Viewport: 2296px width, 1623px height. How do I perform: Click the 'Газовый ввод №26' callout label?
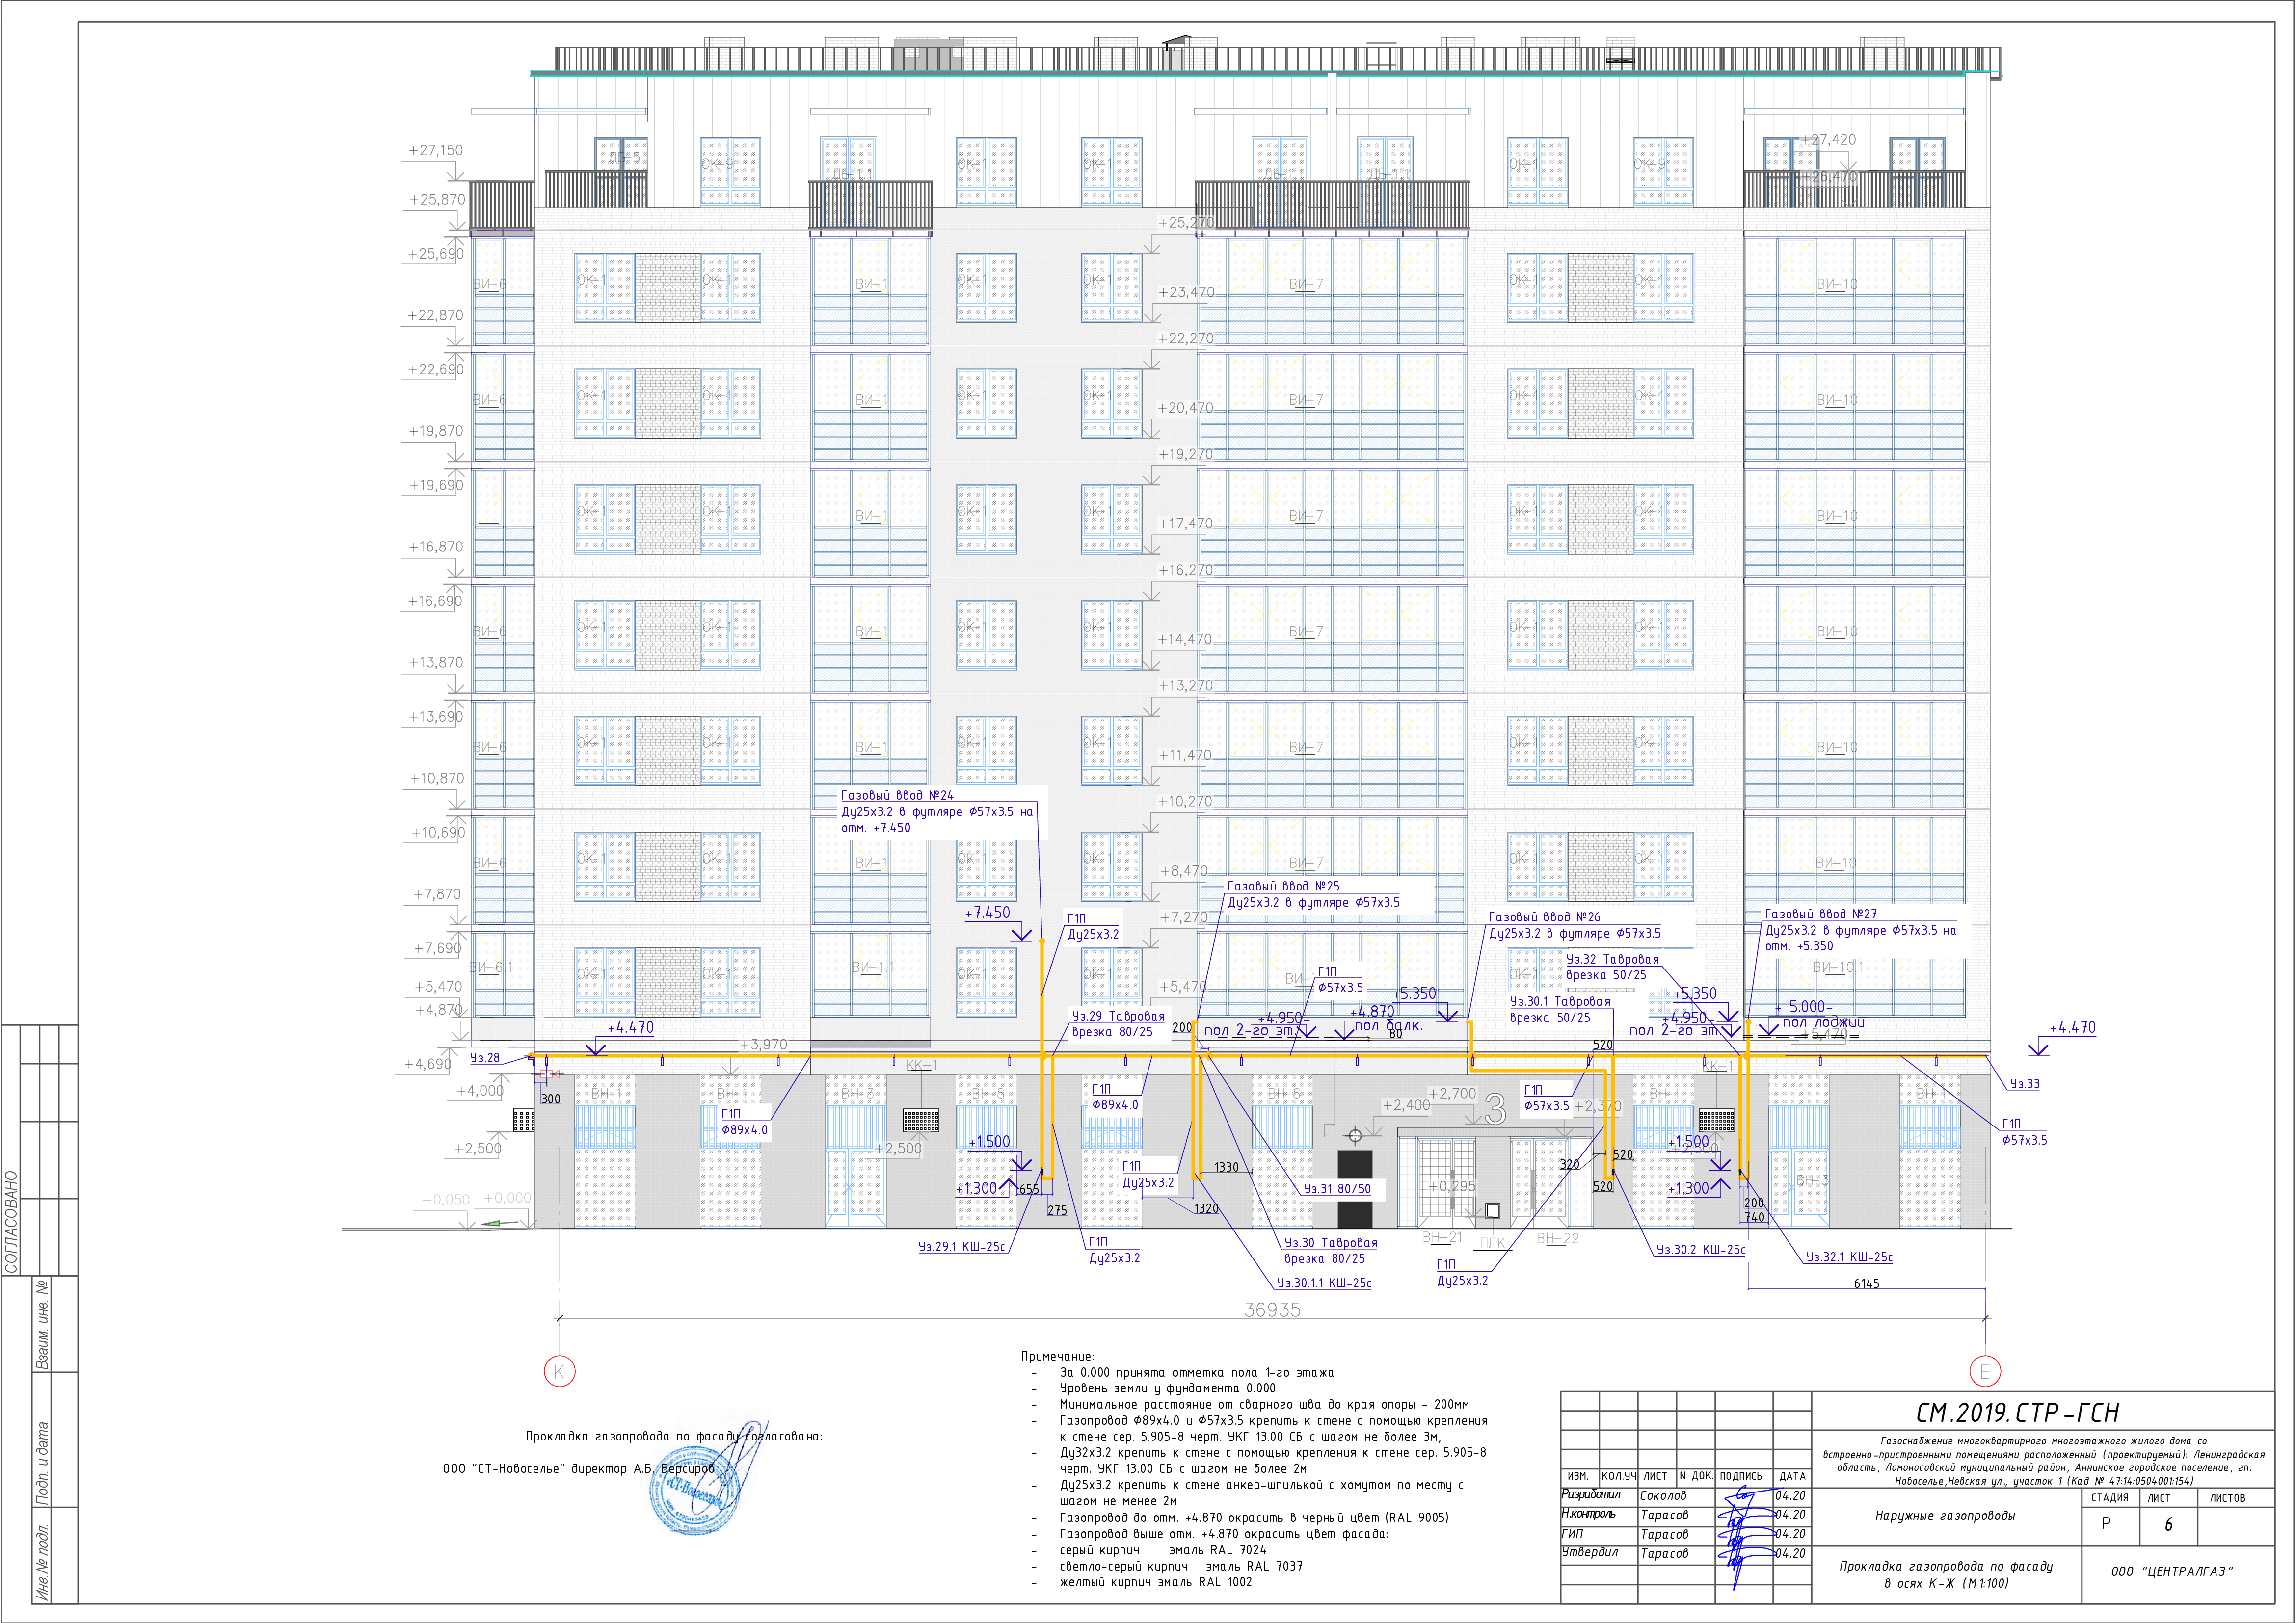[x=1544, y=917]
